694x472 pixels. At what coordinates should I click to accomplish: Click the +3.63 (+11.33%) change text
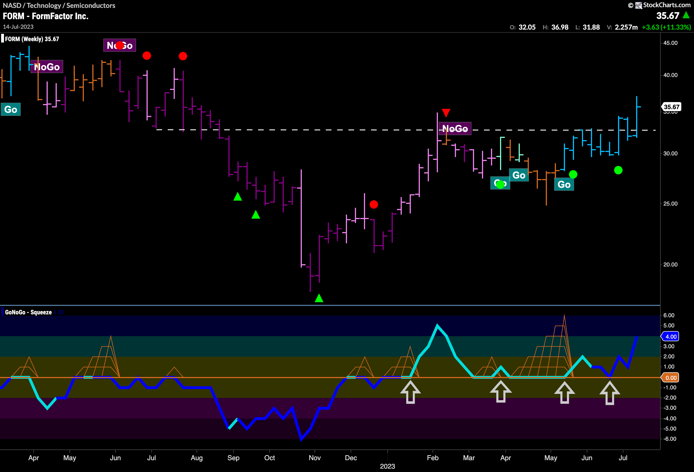[x=667, y=27]
